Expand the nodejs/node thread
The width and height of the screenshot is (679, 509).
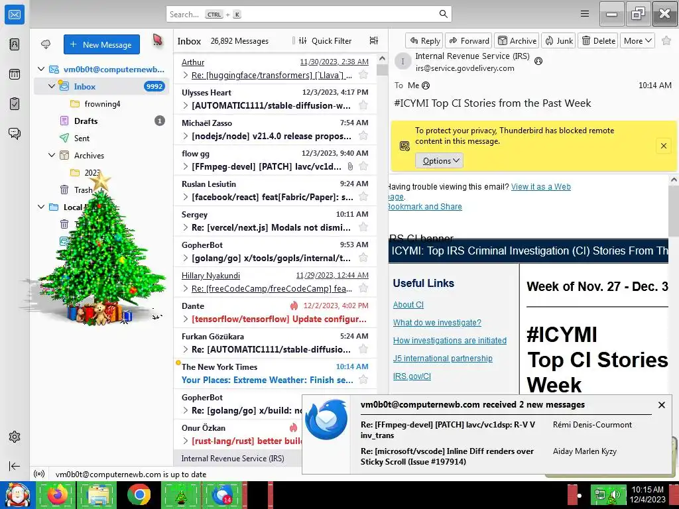click(186, 137)
